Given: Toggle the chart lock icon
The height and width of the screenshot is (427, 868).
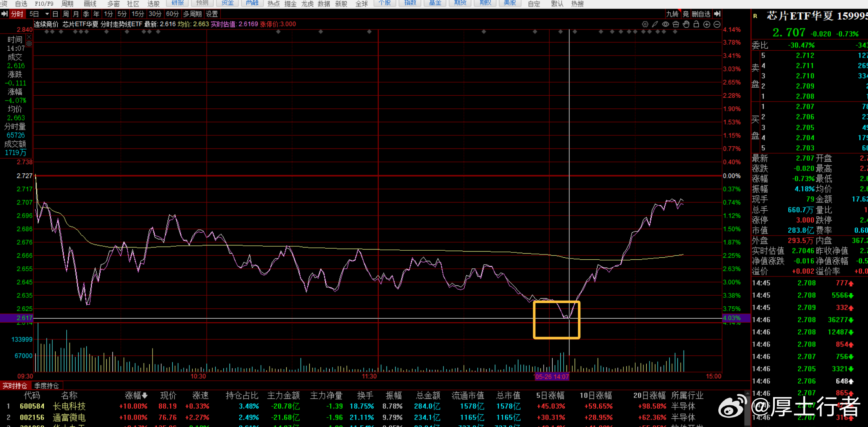Looking at the screenshot, I should [696, 25].
